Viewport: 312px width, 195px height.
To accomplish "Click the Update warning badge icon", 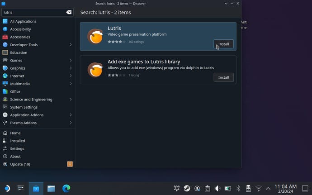I will 70,164.
